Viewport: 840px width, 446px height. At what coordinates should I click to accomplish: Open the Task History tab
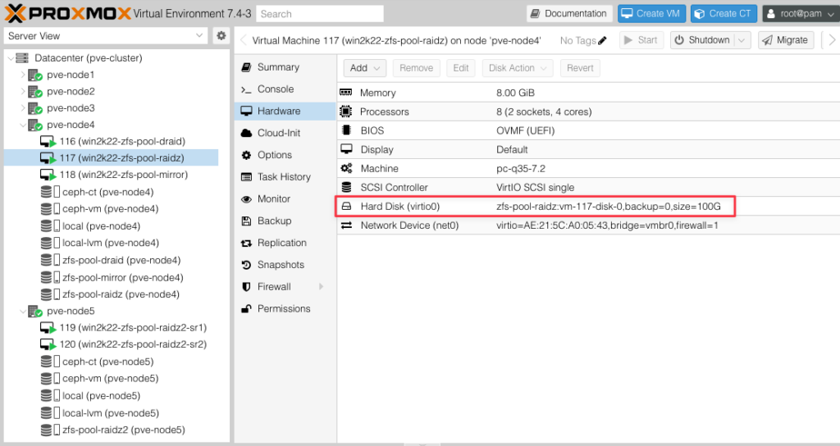click(x=285, y=177)
